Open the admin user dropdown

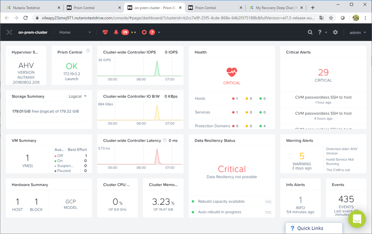[358, 32]
